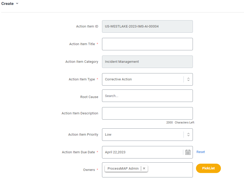This screenshot has height=180, width=244.
Task: Expand the Create header chevron
Action: pos(17,3)
